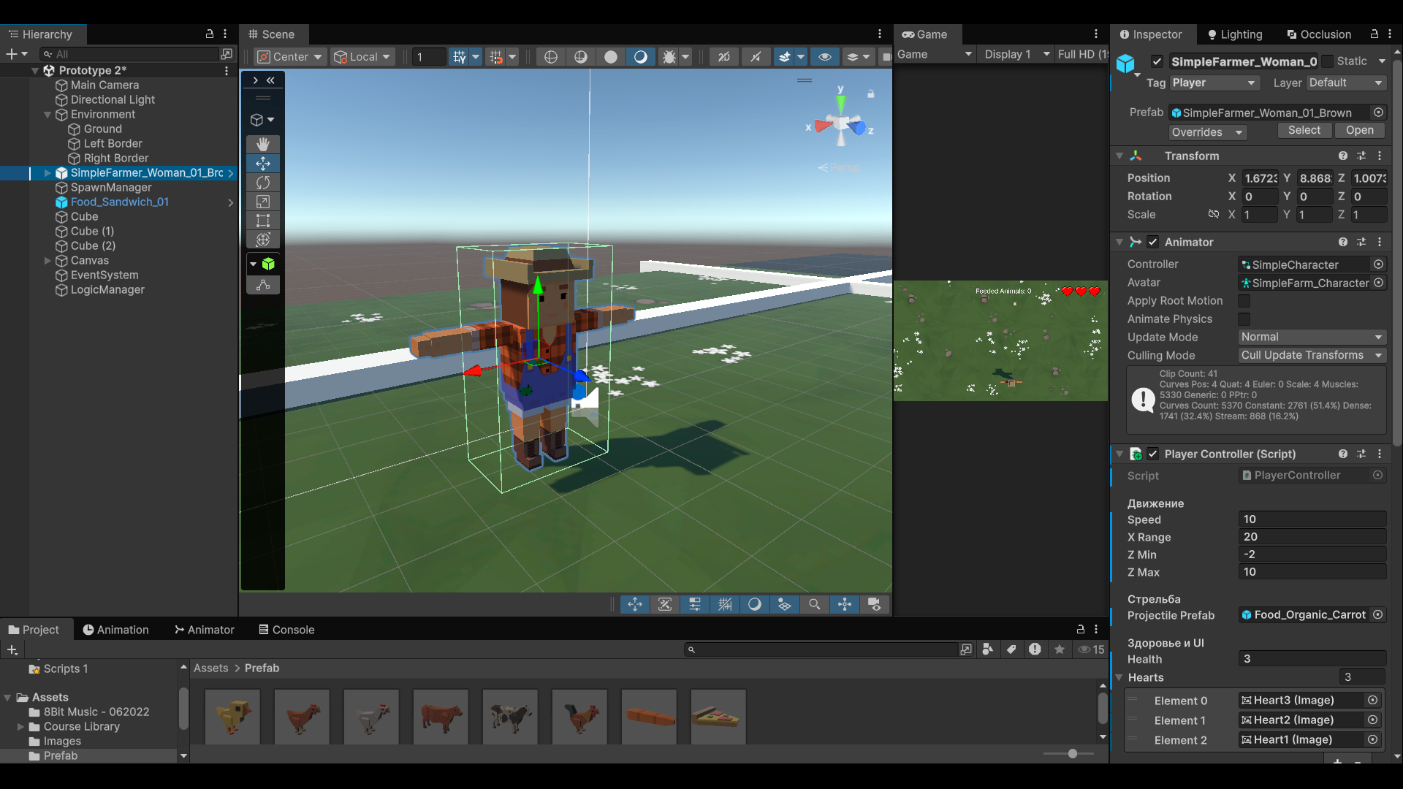The height and width of the screenshot is (789, 1403).
Task: Toggle the Static checkbox
Action: [1328, 61]
